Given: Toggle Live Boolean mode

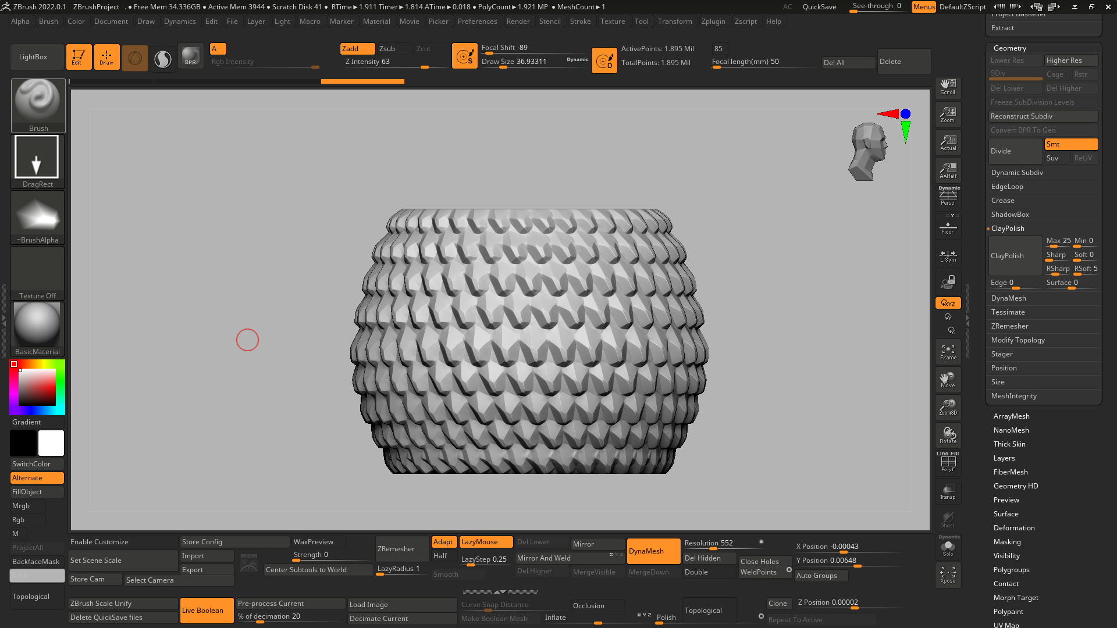Looking at the screenshot, I should (207, 611).
